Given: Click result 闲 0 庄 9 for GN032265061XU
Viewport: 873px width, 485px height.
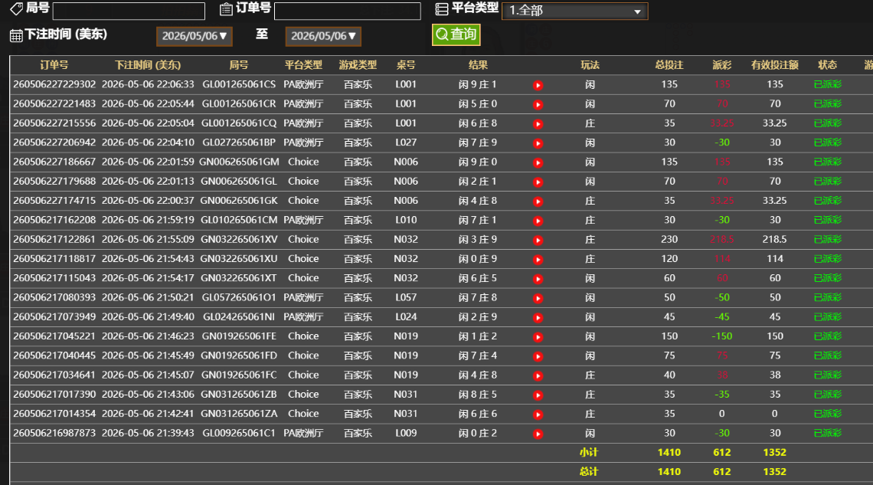Looking at the screenshot, I should pos(478,259).
